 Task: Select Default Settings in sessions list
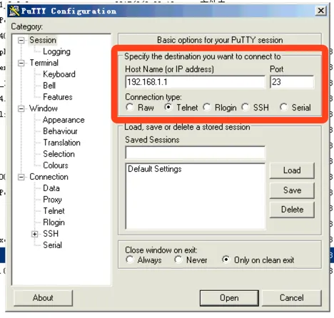[155, 169]
